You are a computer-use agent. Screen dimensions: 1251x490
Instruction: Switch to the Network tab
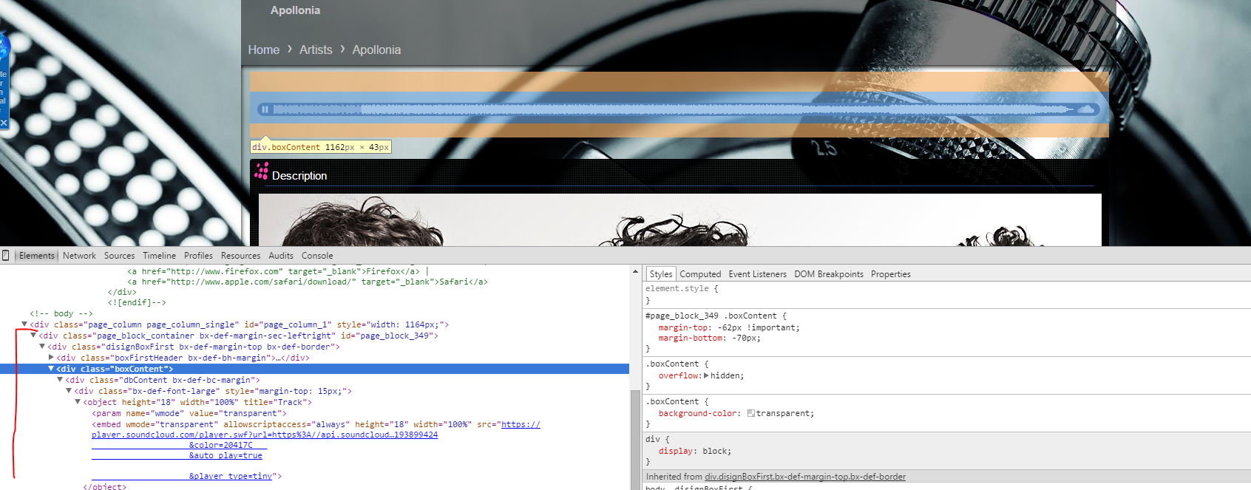coord(79,256)
